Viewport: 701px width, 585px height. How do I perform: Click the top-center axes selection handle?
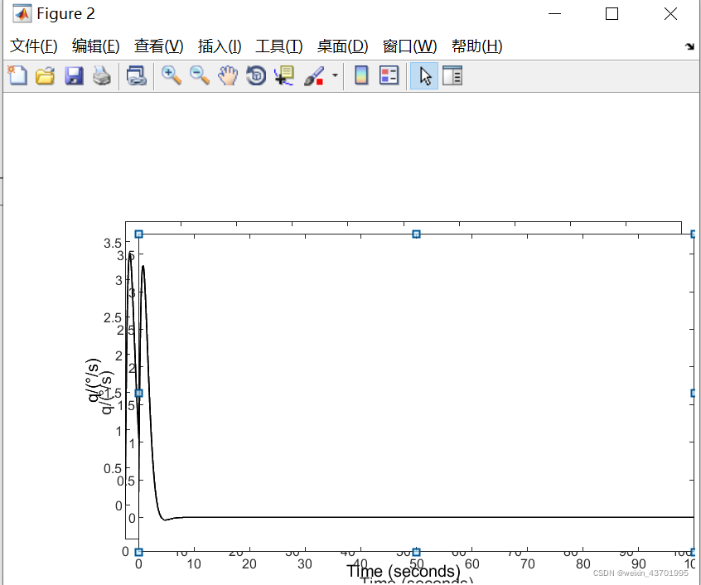pos(416,234)
